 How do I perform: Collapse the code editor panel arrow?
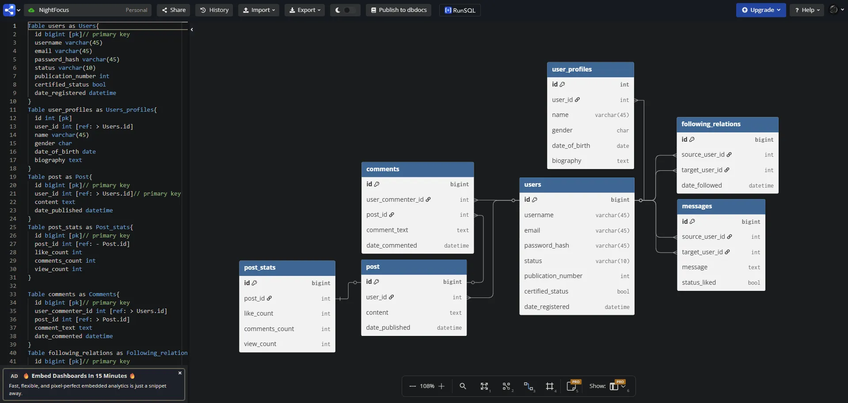point(192,30)
